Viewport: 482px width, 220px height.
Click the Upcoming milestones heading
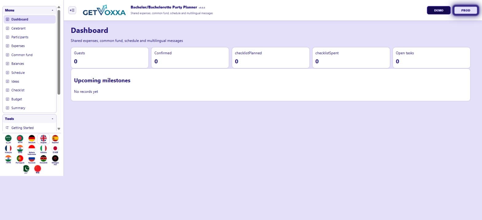pyautogui.click(x=102, y=81)
